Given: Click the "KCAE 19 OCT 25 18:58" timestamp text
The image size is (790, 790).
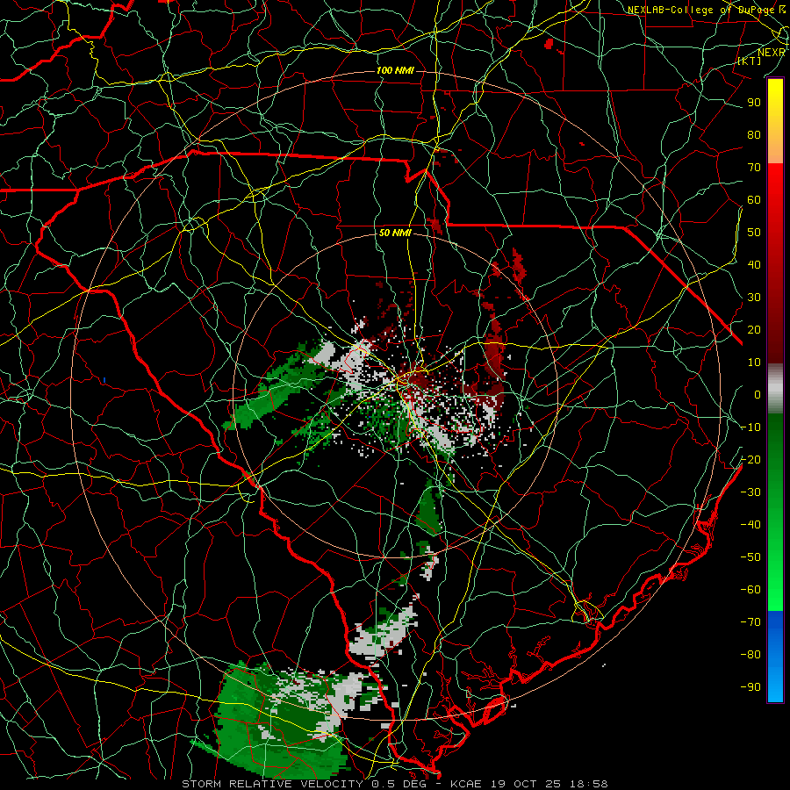Looking at the screenshot, I should point(528,784).
